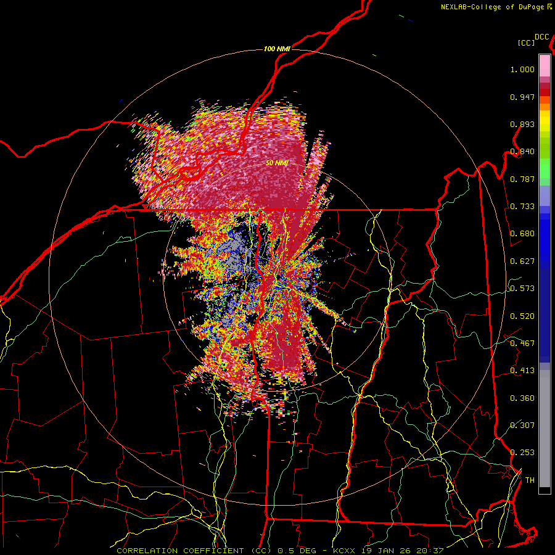Viewport: 555px width, 555px height.
Task: Click the 0.787 legend value
Action: [x=522, y=179]
